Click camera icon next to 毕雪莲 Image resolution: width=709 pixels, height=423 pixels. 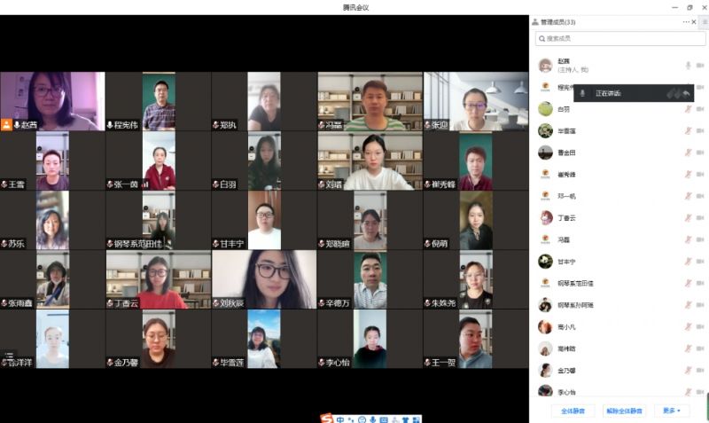click(x=700, y=131)
